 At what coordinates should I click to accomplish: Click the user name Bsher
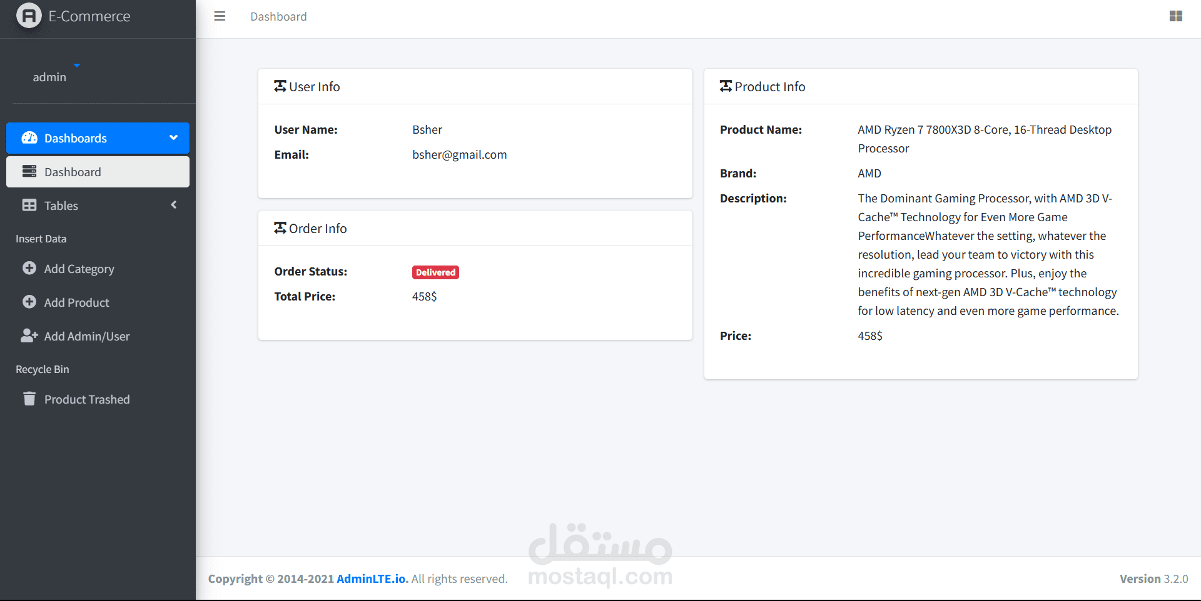pyautogui.click(x=427, y=130)
